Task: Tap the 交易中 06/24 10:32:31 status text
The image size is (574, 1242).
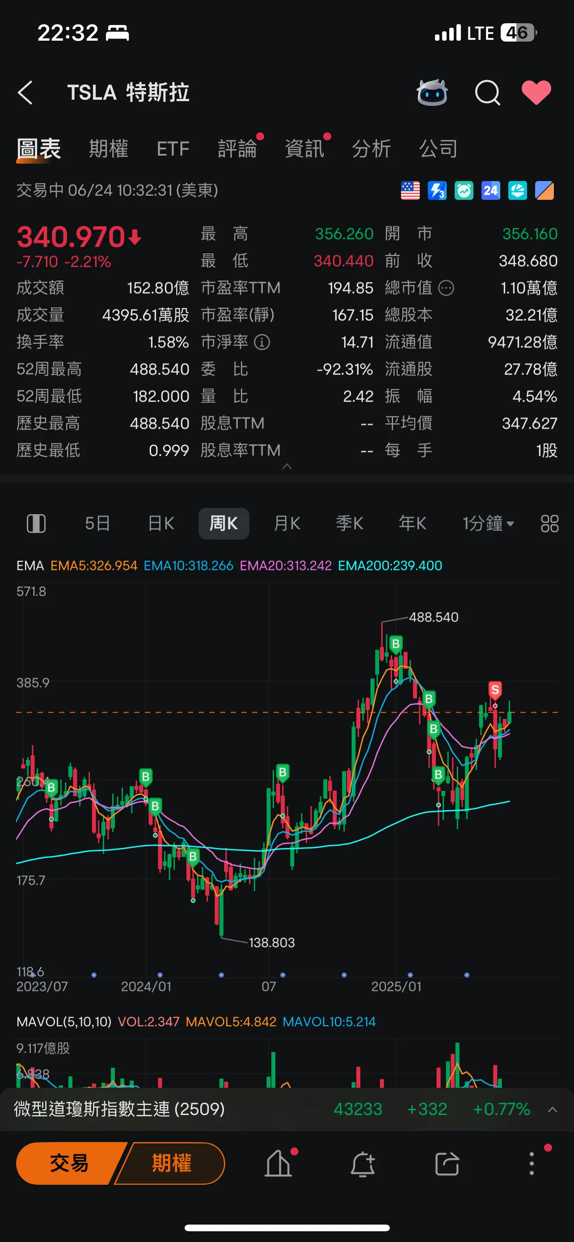Action: pos(117,190)
